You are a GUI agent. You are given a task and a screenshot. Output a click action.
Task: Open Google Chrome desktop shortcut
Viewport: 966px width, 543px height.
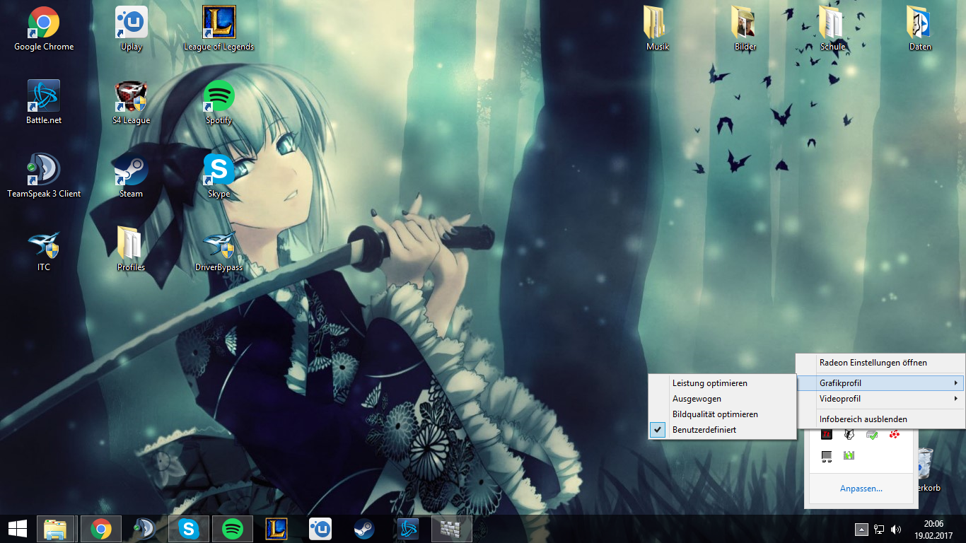coord(44,28)
